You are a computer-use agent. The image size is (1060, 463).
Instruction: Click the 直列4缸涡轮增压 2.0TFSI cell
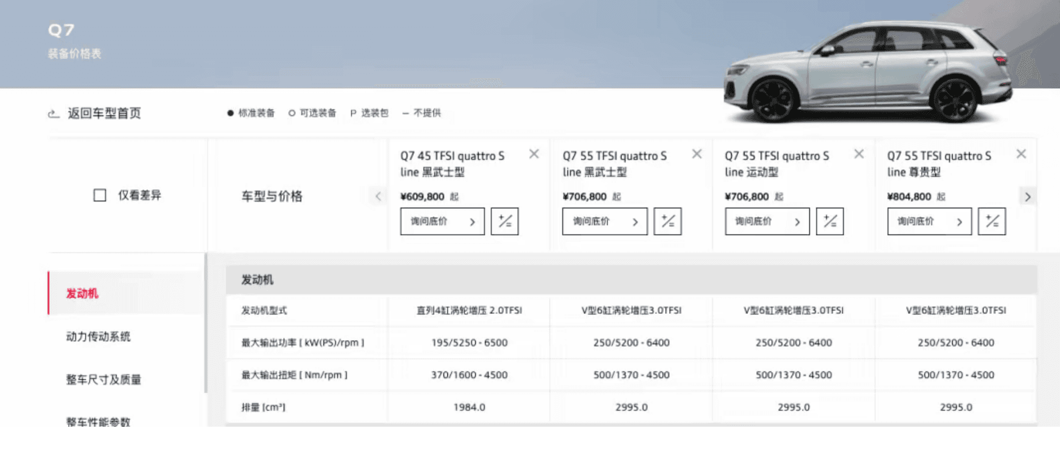pos(469,311)
